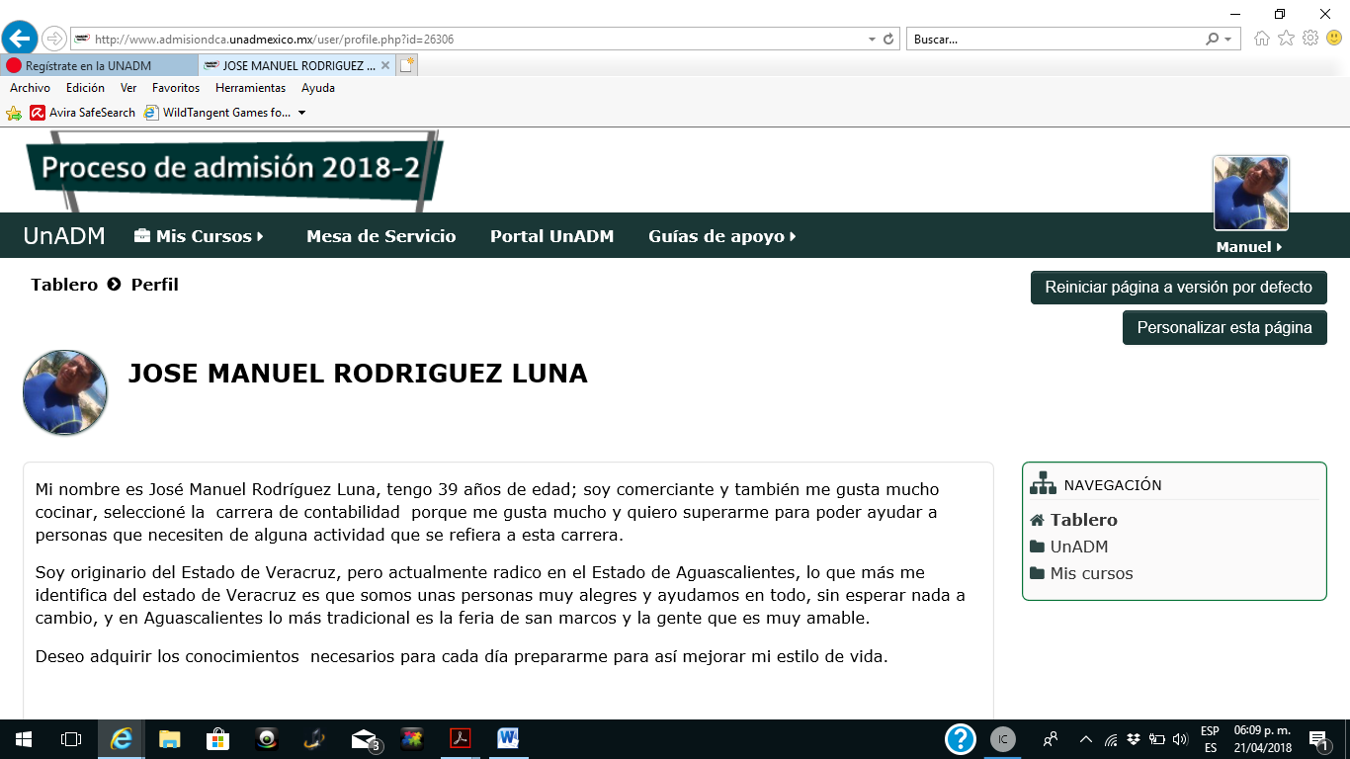Click the smiley feedback icon
The width and height of the screenshot is (1350, 759).
[1334, 39]
